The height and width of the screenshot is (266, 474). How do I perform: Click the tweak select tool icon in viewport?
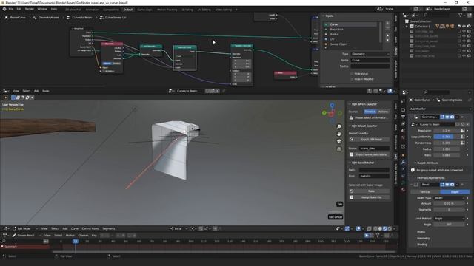click(6, 98)
